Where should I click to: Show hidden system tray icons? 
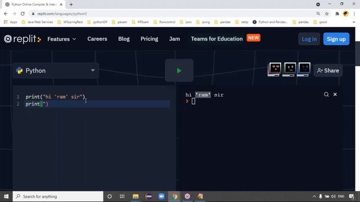[314, 196]
